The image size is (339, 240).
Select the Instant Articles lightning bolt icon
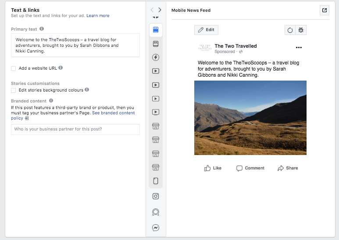click(156, 57)
